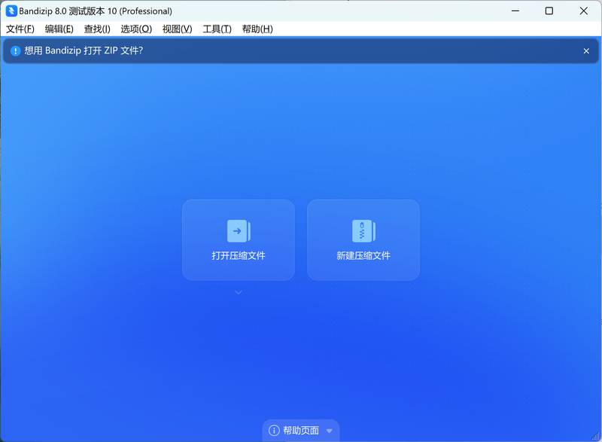
Task: Maximize the Bandizip window
Action: click(x=549, y=11)
